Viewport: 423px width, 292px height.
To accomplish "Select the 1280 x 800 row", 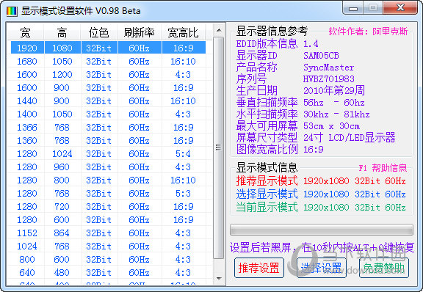I will [108, 180].
